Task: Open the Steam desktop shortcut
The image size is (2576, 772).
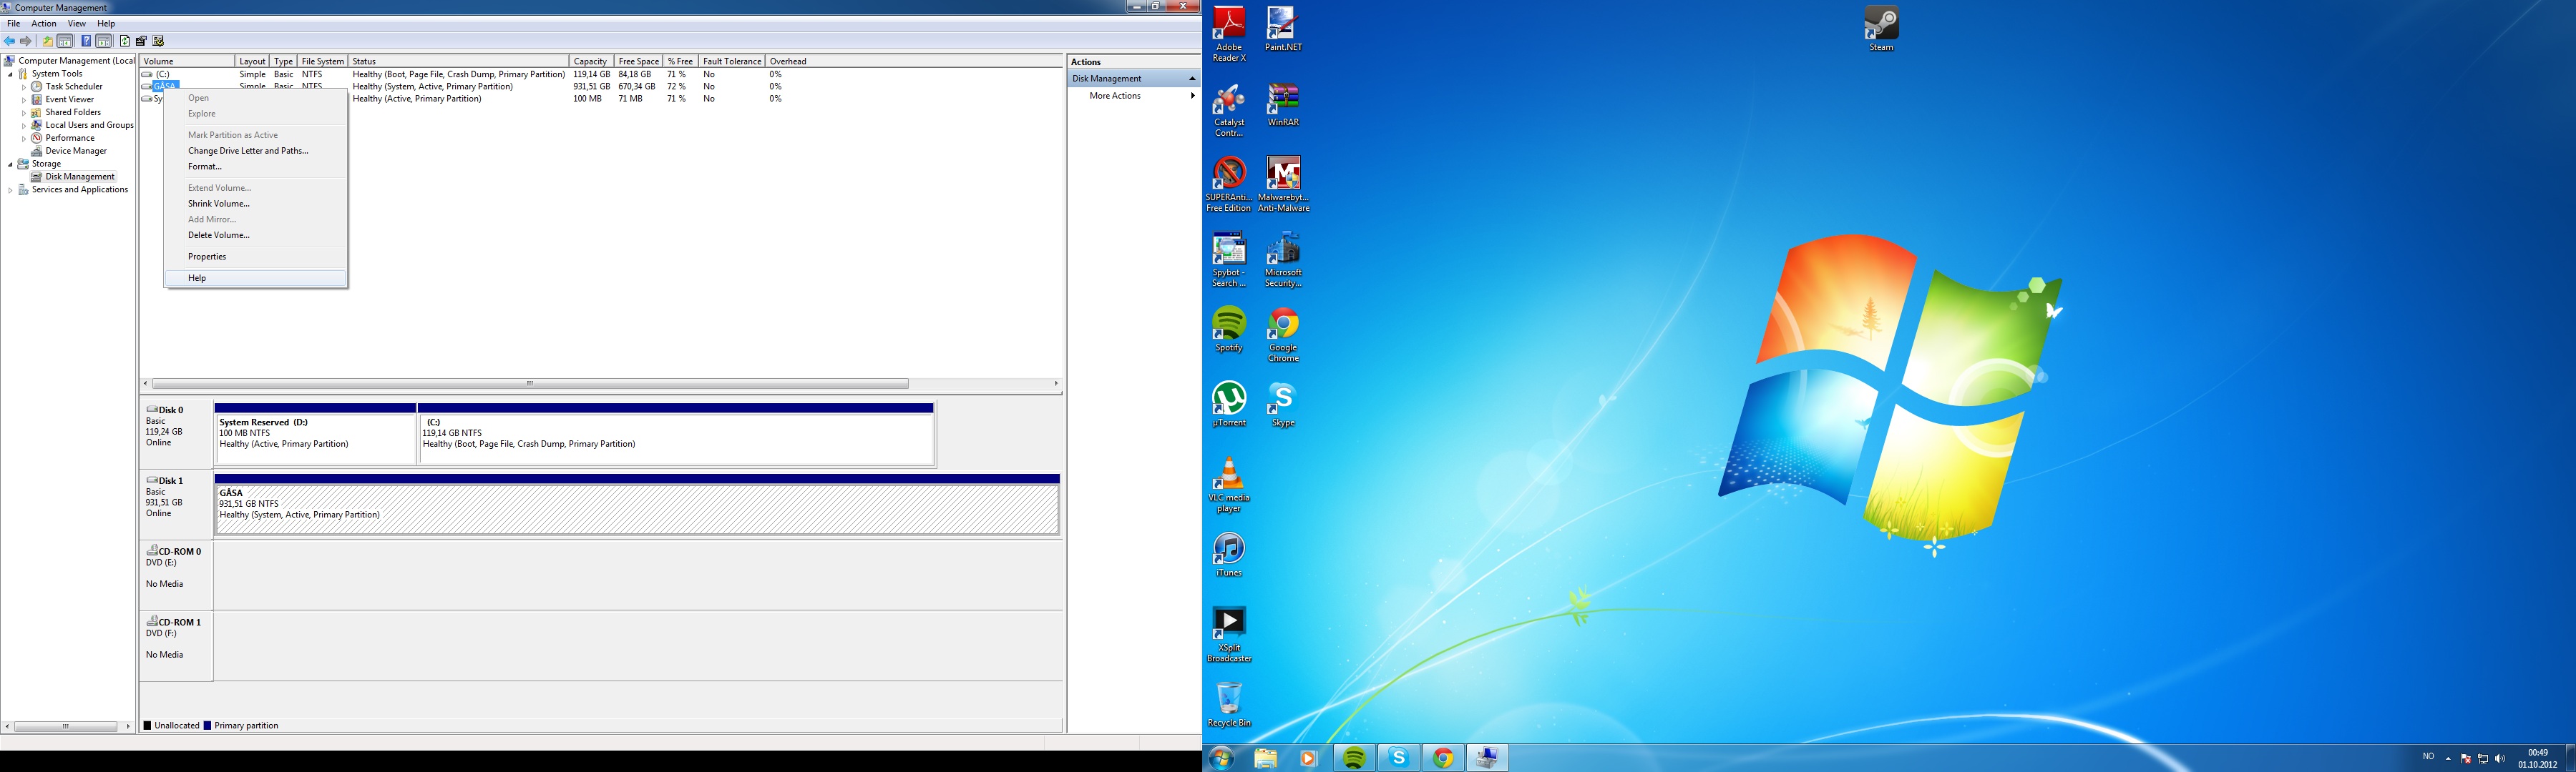Action: click(1881, 29)
